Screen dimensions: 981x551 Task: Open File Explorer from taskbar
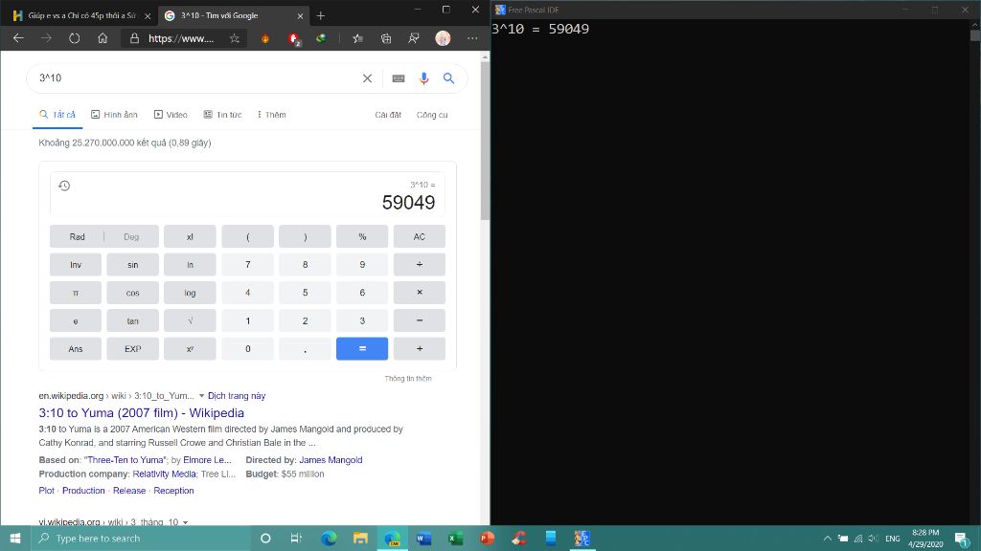tap(360, 538)
